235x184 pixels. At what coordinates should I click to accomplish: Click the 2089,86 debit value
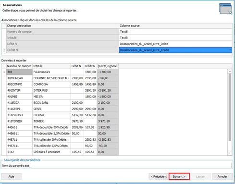(x=77, y=127)
